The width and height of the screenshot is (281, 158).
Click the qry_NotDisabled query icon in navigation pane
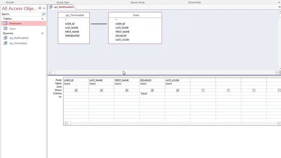pyautogui.click(x=5, y=38)
